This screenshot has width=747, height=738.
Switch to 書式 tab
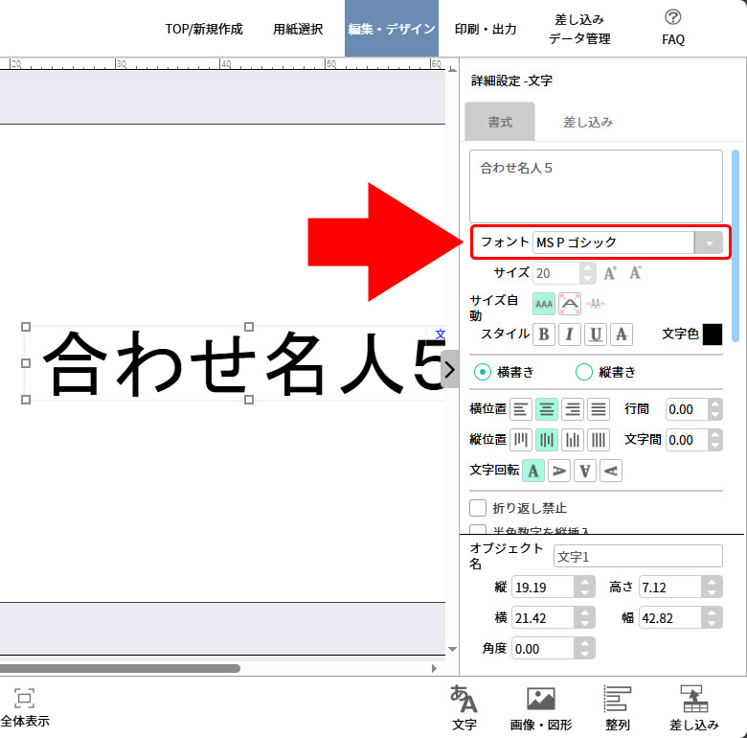pos(500,122)
